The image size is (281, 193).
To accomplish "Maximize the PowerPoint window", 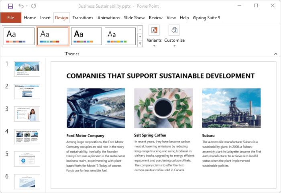I will (256, 6).
